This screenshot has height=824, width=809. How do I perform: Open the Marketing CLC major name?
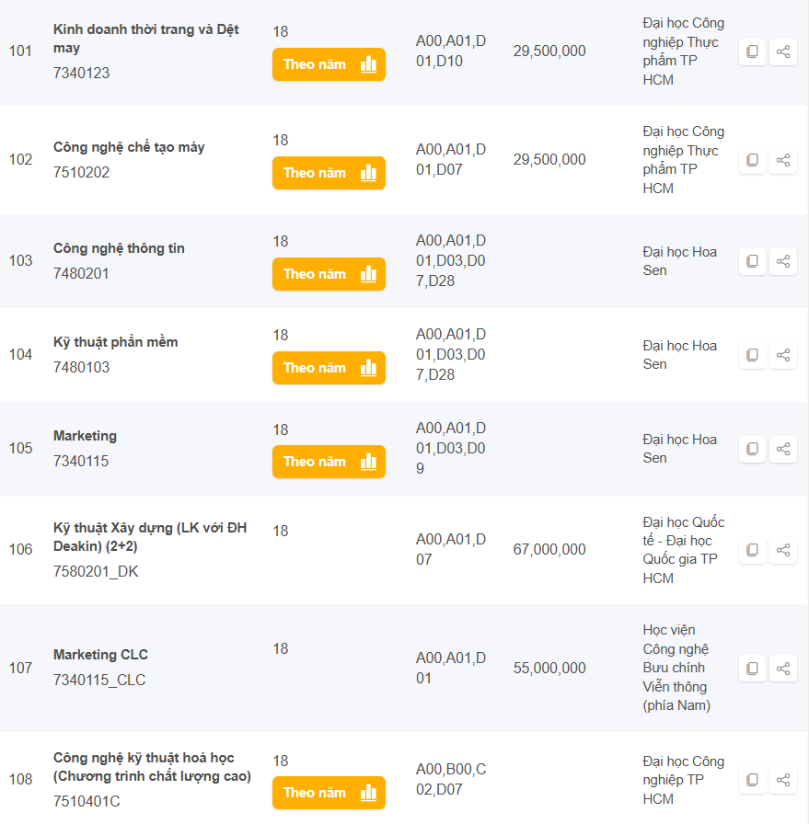[x=100, y=655]
